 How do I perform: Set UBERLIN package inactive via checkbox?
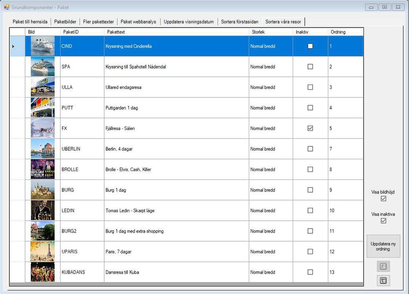[310, 149]
